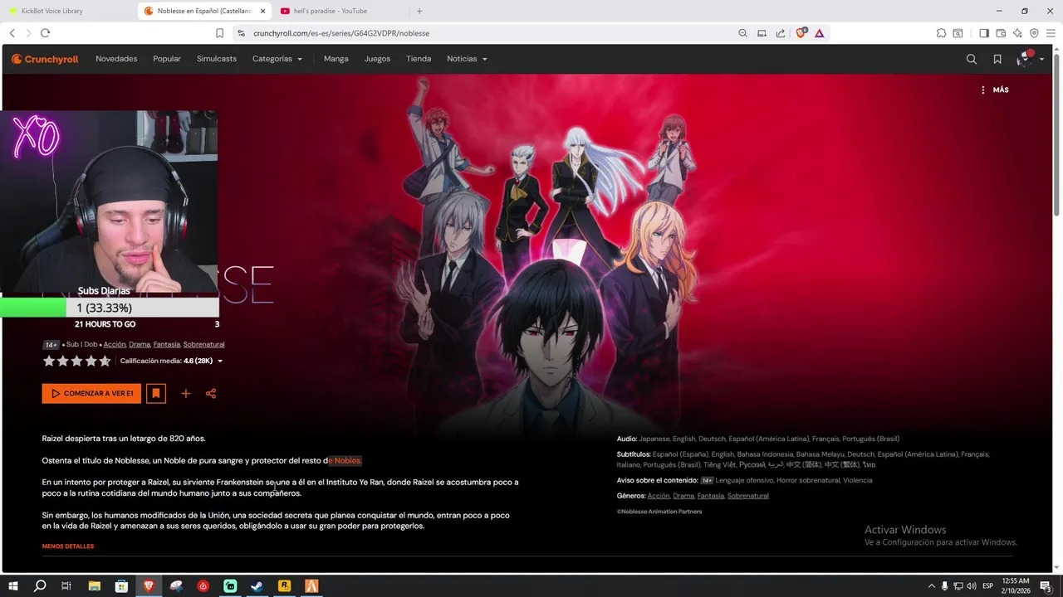Add to a Crunchylist with the plus icon
The image size is (1063, 597).
186,393
